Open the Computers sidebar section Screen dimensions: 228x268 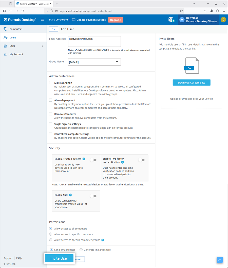tap(16, 29)
